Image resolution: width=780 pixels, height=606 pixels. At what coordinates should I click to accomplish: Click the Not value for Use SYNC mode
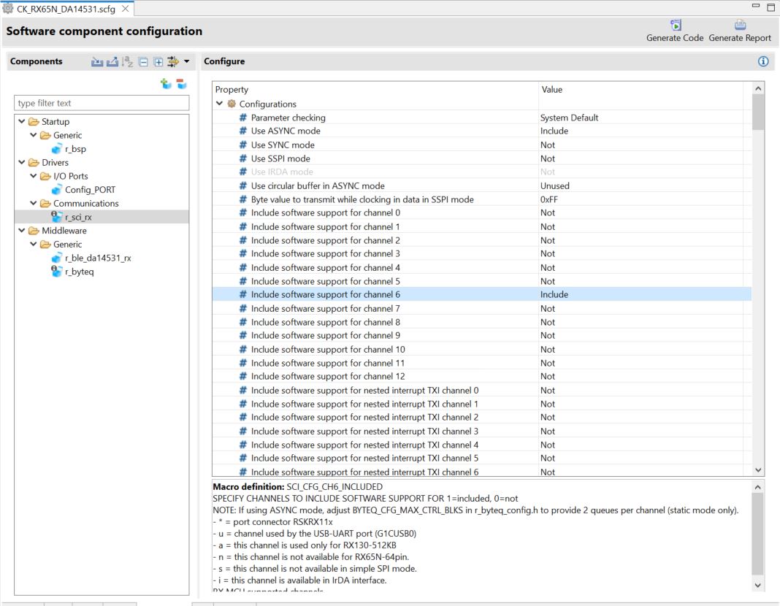pos(548,145)
